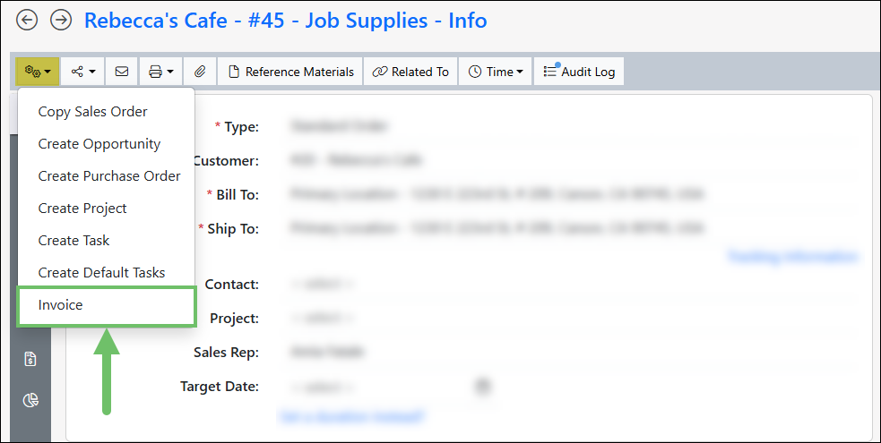Open Reference Materials
881x443 pixels.
point(290,72)
